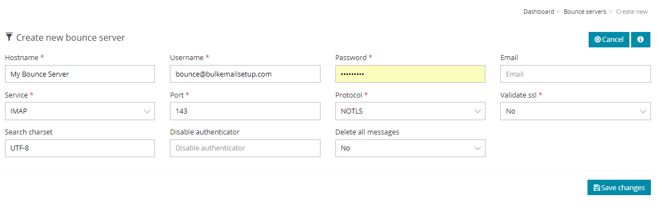The image size is (657, 210).
Task: Open the Protocol dropdown showing NOTLS
Action: click(x=410, y=111)
